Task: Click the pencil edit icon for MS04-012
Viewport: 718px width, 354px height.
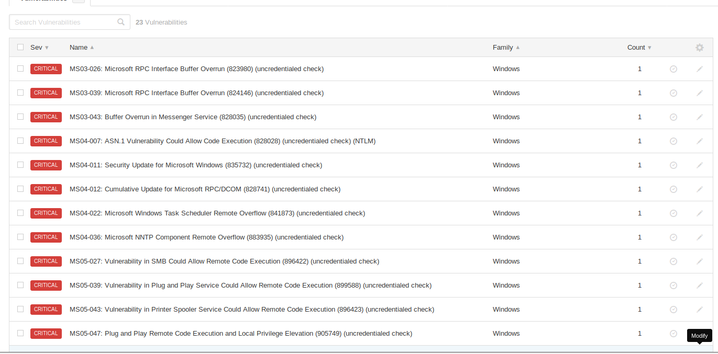Action: pos(700,189)
